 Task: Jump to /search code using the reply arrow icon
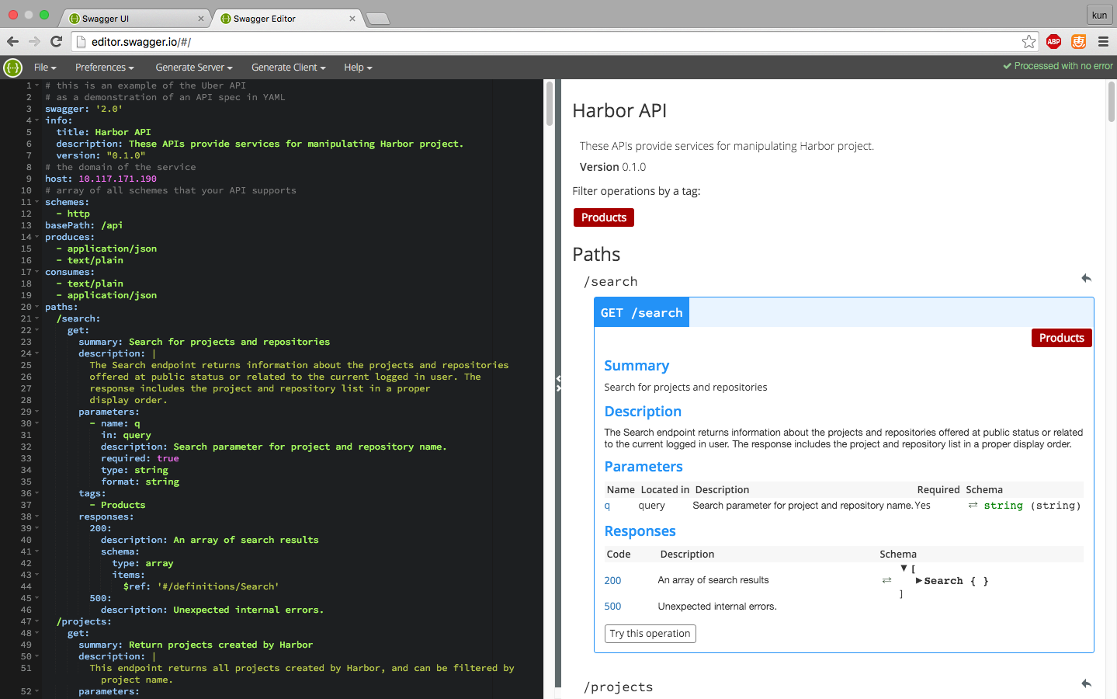click(1086, 278)
